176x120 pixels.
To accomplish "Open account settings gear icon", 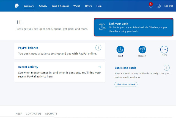I will 159,6.
